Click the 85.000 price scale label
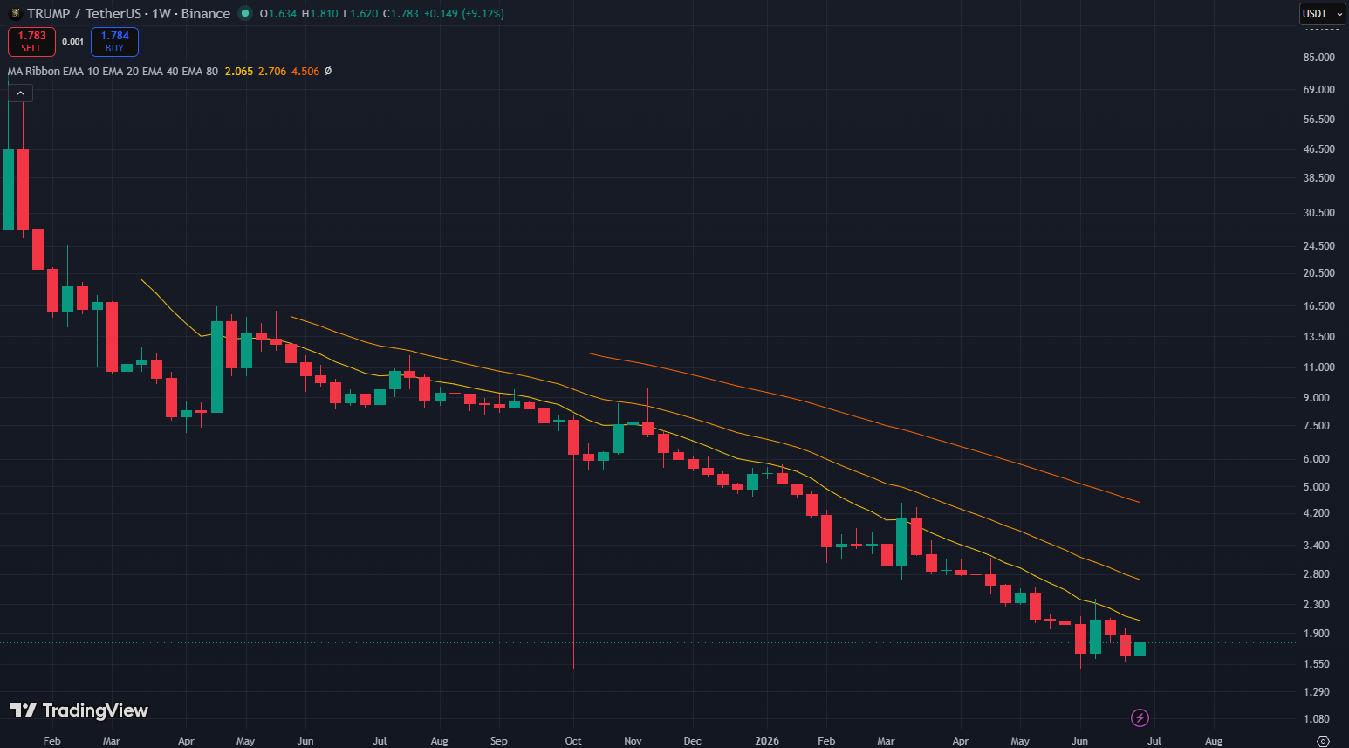This screenshot has width=1349, height=748. 1319,58
